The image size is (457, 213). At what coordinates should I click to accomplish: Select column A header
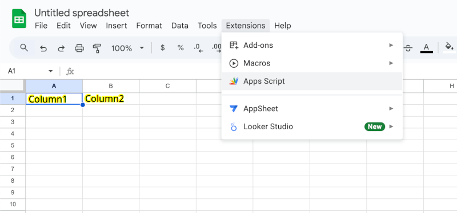pyautogui.click(x=54, y=86)
